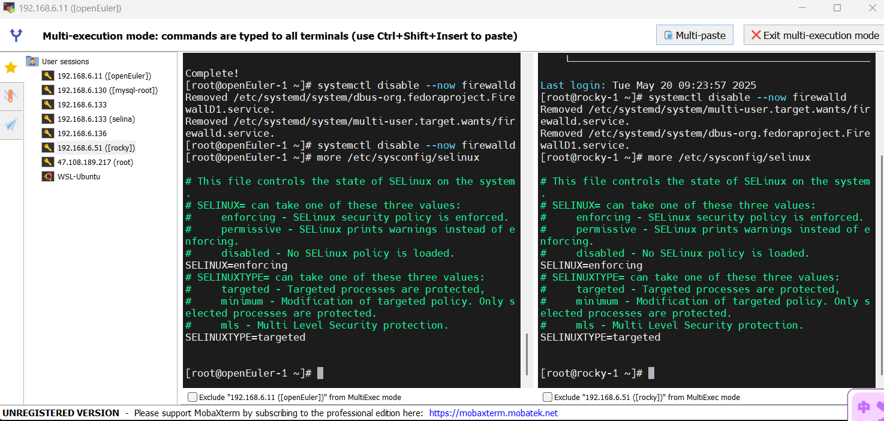Click the MobaXterm app icon in title bar
Screen dimensions: 884x421
9,8
